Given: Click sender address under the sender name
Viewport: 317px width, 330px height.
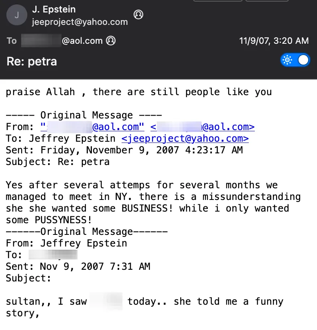Looking at the screenshot, I should click(80, 22).
